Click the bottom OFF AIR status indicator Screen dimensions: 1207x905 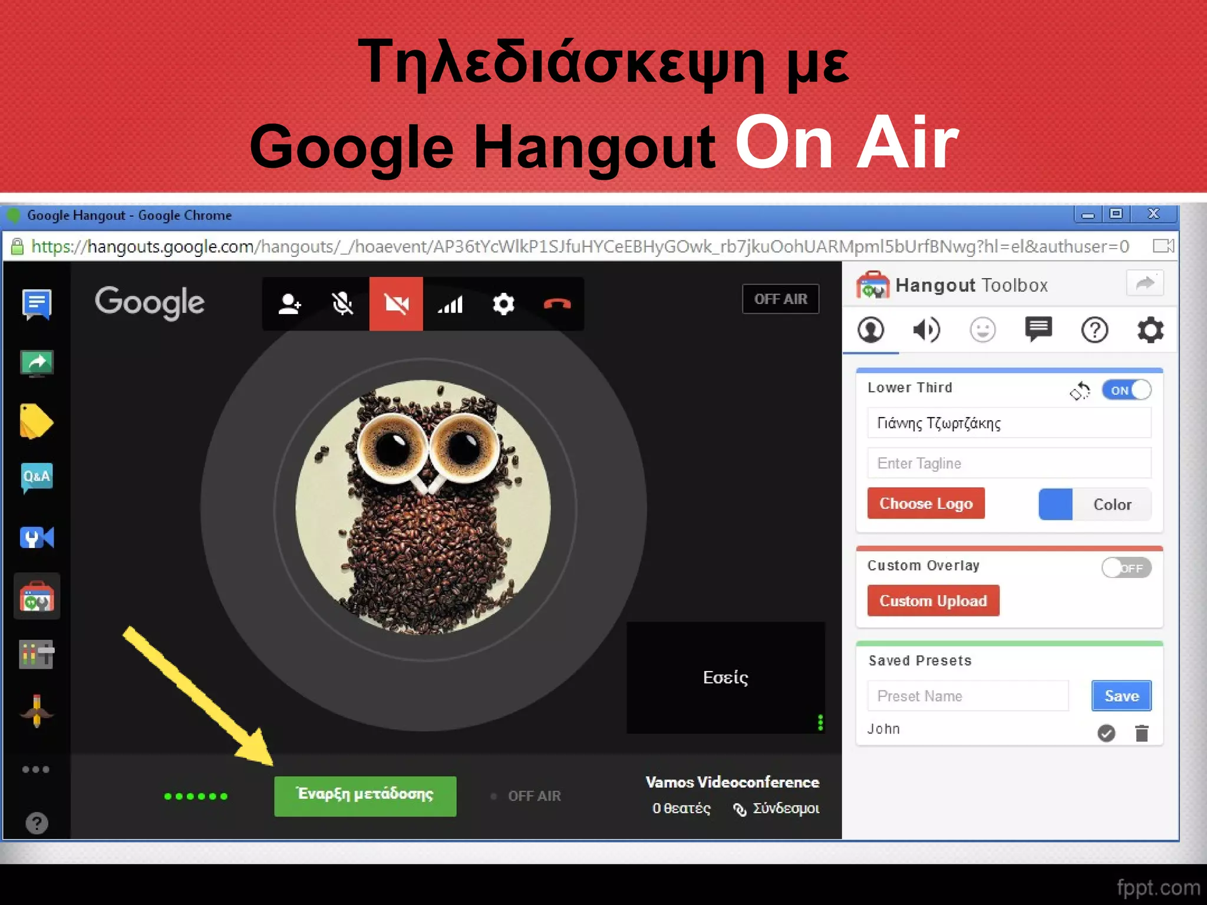526,796
